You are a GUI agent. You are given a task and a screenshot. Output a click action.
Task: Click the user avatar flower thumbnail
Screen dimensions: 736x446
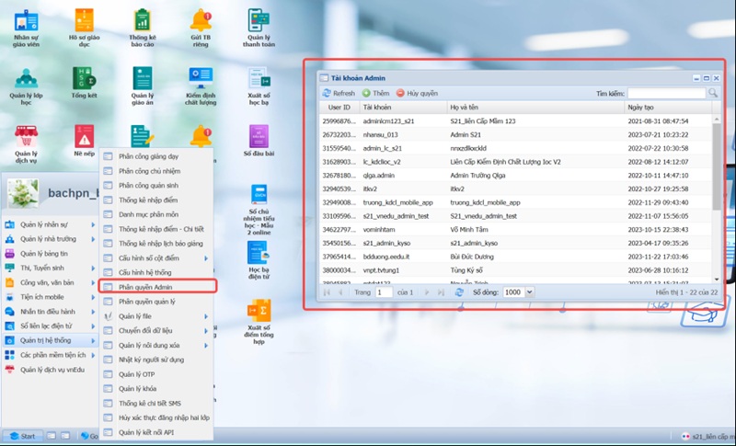(x=23, y=193)
